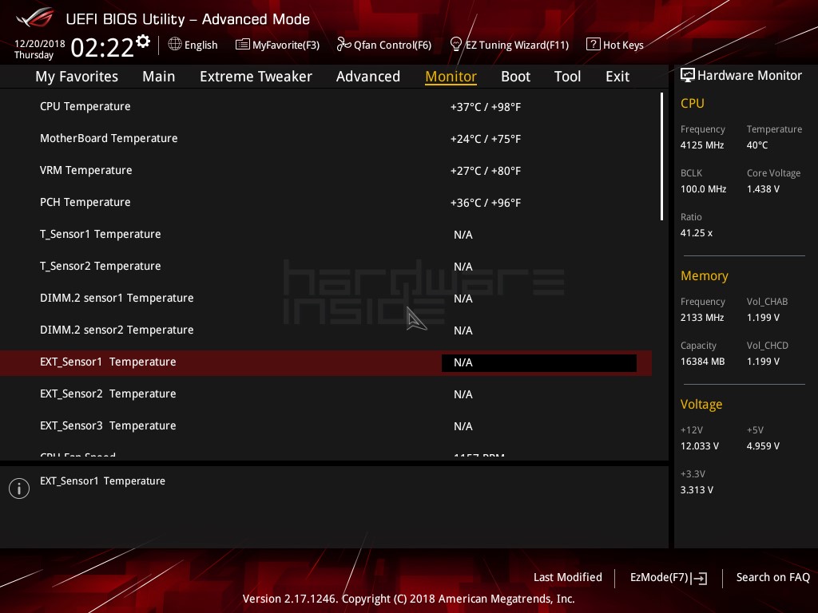Click the Hot Keys question mark icon

594,45
